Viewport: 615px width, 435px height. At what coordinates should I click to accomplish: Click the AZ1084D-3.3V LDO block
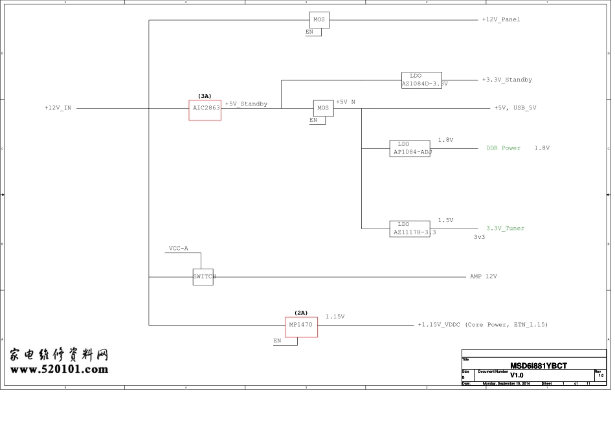(421, 80)
